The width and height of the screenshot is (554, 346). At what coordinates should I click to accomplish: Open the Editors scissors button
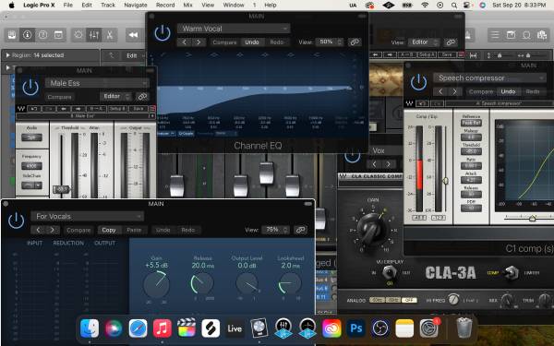[110, 35]
